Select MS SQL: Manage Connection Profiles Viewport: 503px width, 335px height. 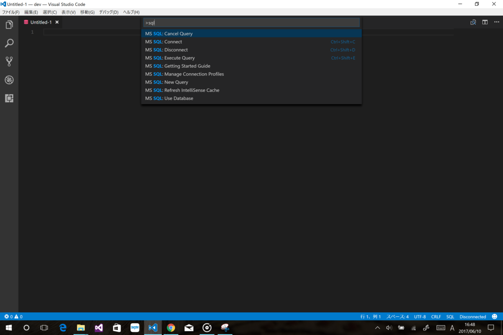pyautogui.click(x=251, y=74)
